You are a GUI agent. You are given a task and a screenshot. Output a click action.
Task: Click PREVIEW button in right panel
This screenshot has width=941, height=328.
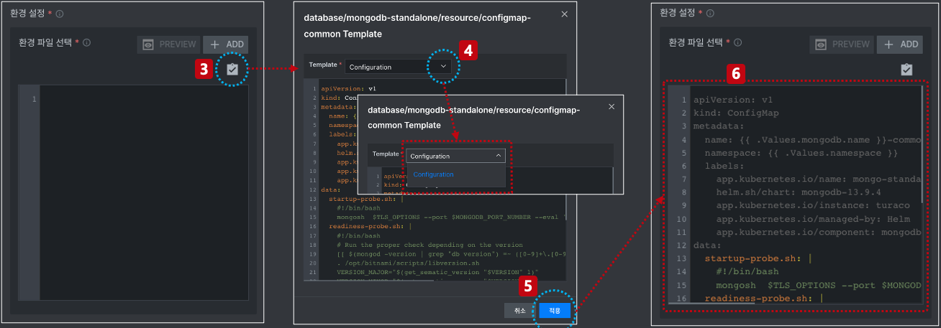tap(842, 44)
